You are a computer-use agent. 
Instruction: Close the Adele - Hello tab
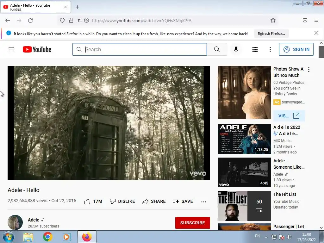(65, 7)
